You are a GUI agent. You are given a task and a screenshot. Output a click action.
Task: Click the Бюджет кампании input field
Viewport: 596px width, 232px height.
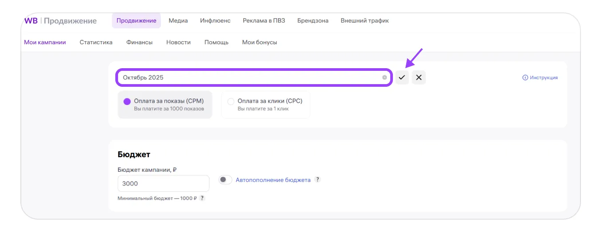pos(163,183)
